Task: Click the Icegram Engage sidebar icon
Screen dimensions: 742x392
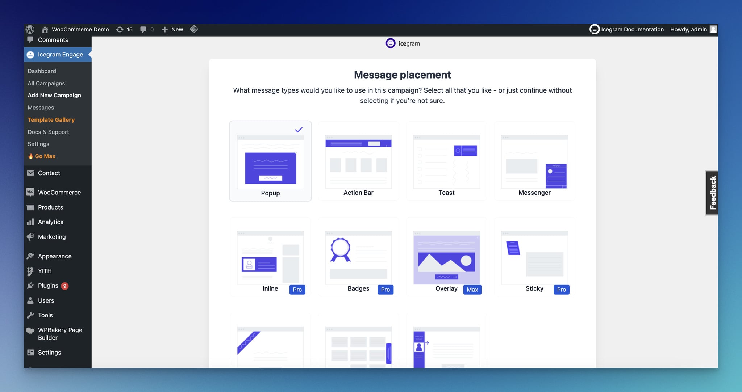Action: (30, 55)
